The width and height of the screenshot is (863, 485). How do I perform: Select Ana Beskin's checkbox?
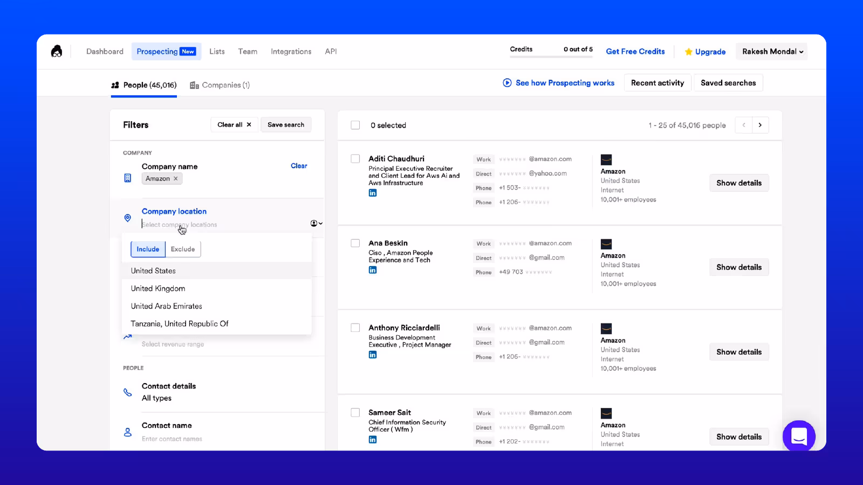(355, 243)
